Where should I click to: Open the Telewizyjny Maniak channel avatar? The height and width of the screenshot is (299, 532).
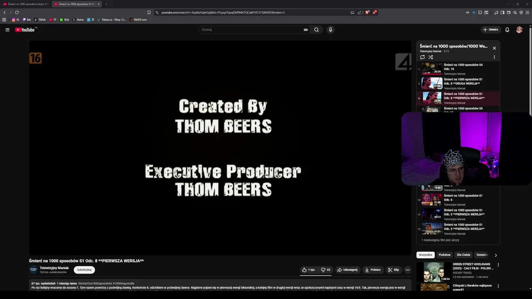[33, 270]
